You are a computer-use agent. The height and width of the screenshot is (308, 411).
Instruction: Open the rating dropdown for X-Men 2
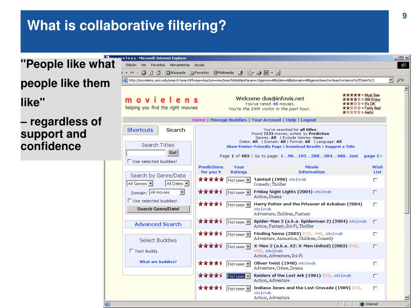[238, 247]
